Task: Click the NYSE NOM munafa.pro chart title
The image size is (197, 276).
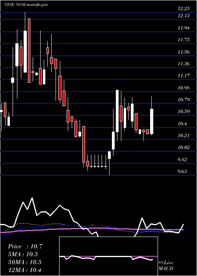Action: tap(26, 5)
